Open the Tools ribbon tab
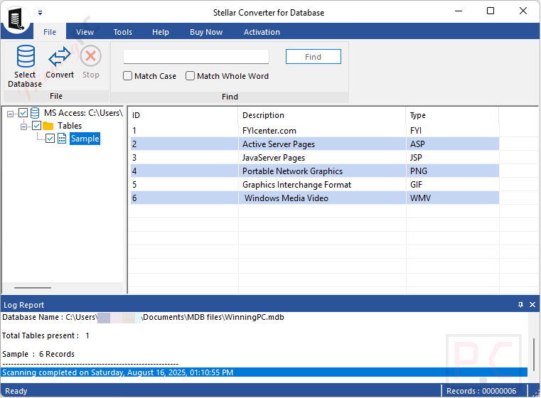 pos(123,32)
